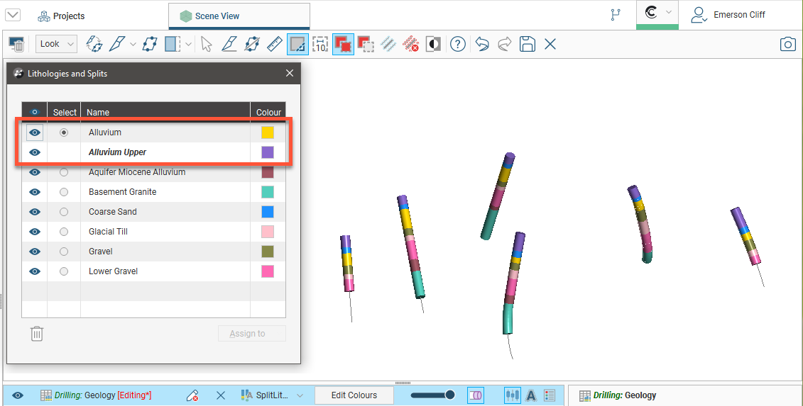Click the redo arrow icon

[x=504, y=44]
